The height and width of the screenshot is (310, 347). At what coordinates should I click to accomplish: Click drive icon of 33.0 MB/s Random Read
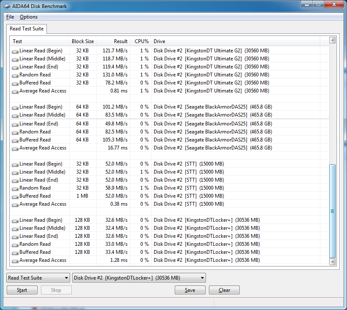click(15, 245)
